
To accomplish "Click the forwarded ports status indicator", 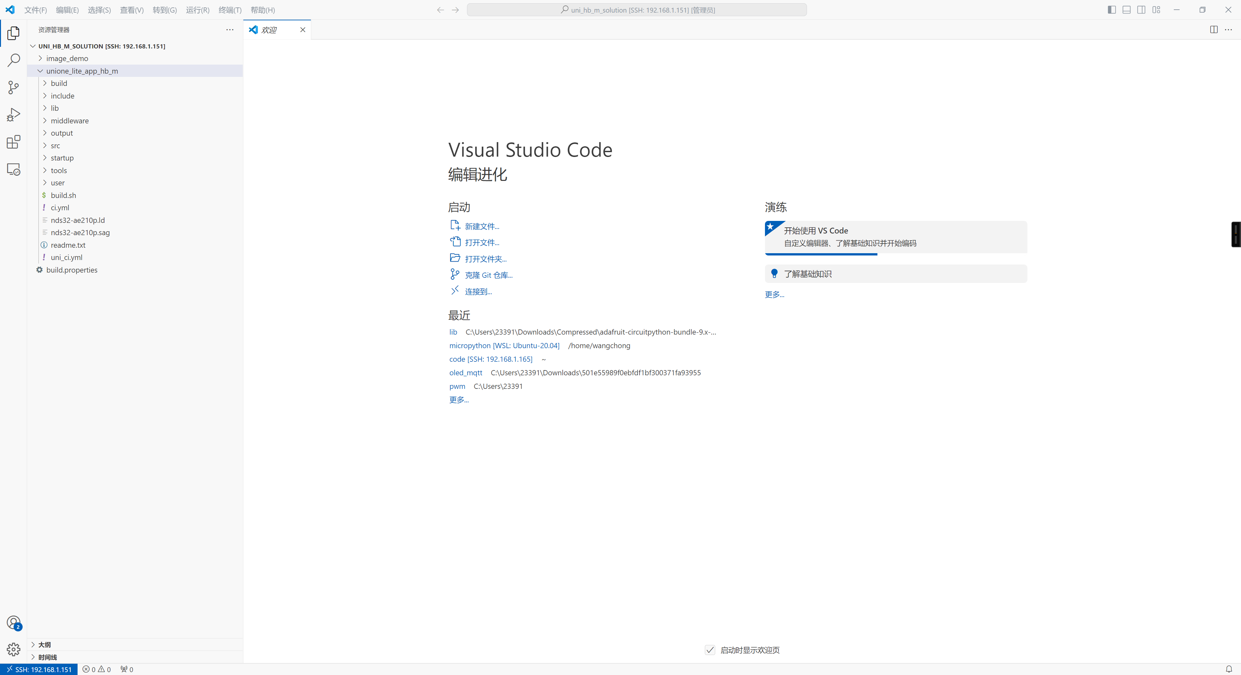I will tap(127, 669).
